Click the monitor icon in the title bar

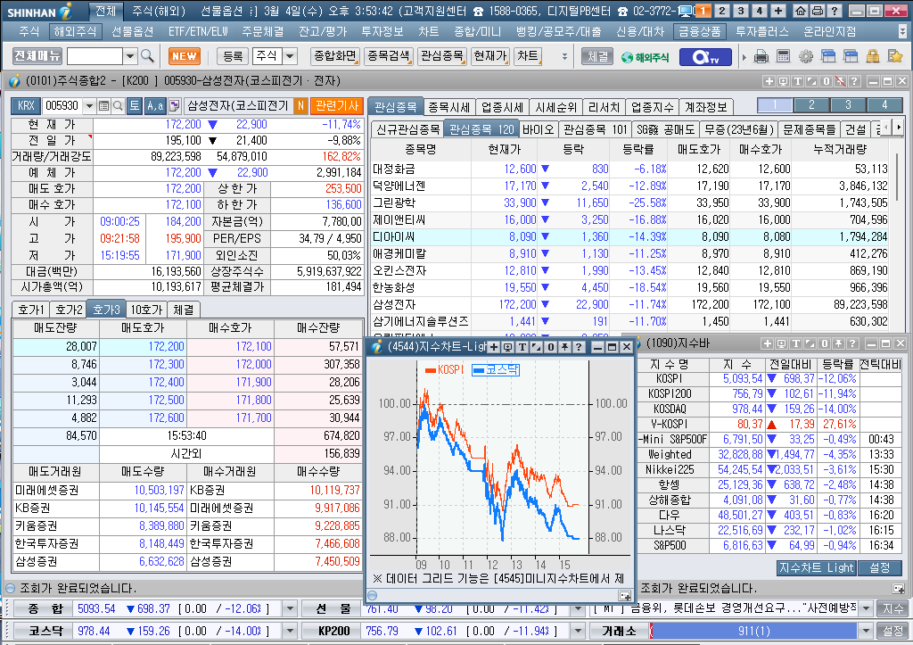coord(686,11)
